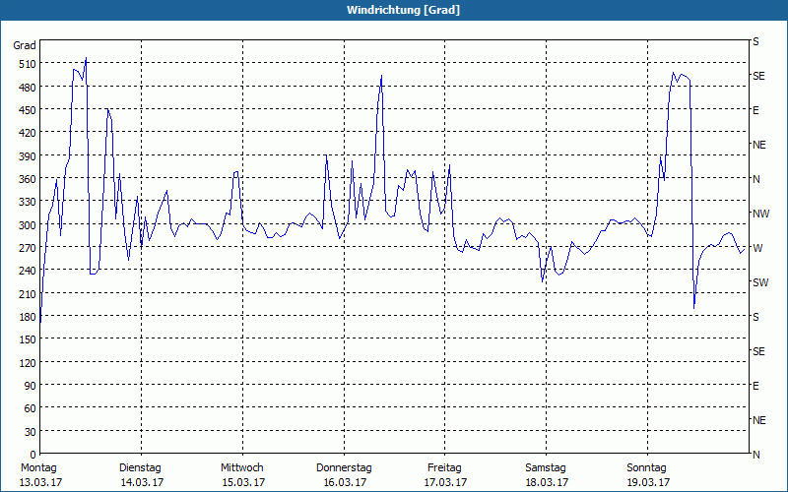788x492 pixels.
Task: Select the y-axis value "240"
Action: pos(28,271)
